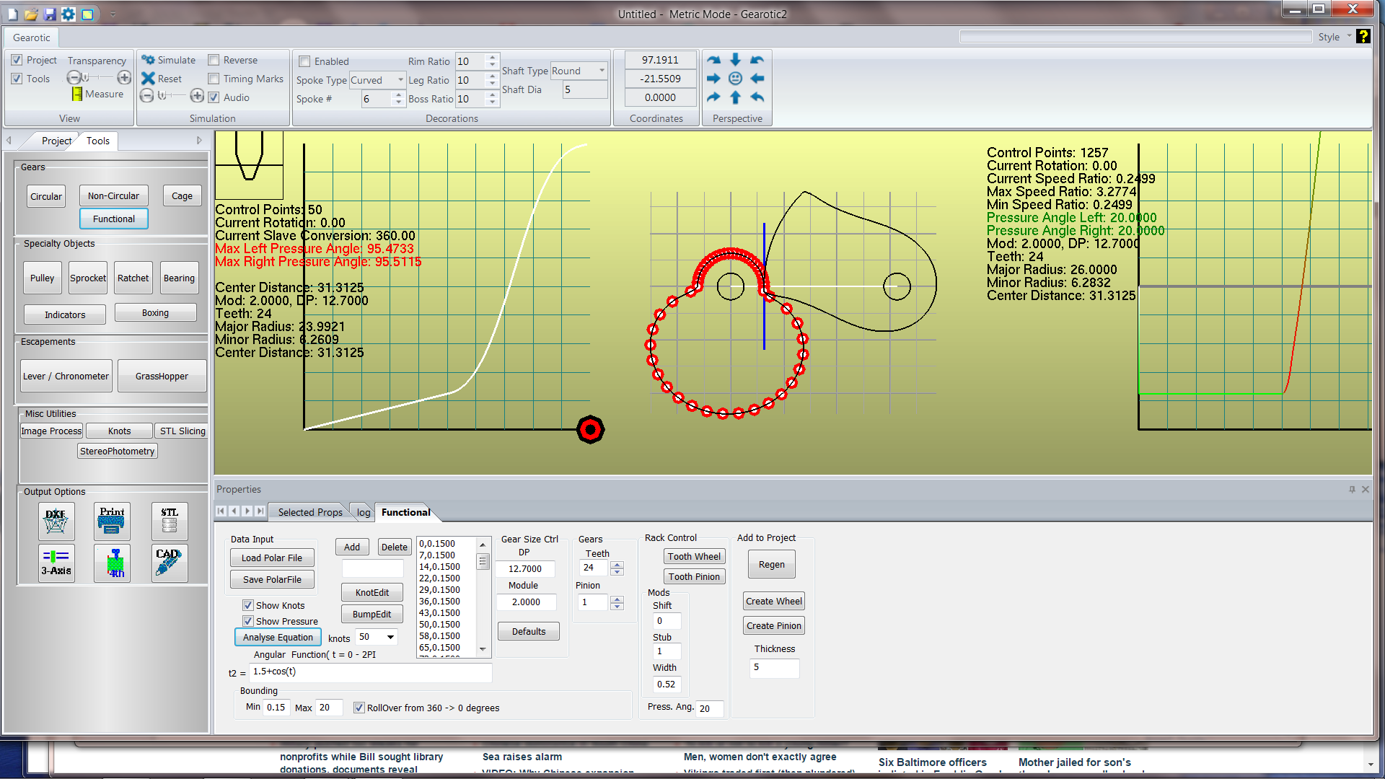
Task: Toggle the Timing Marks checkbox
Action: pos(214,79)
